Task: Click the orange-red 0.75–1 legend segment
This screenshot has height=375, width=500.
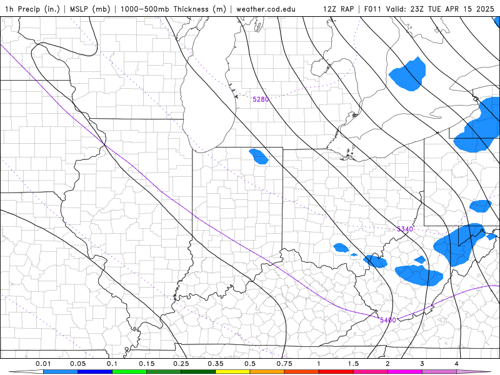Action: [302, 372]
